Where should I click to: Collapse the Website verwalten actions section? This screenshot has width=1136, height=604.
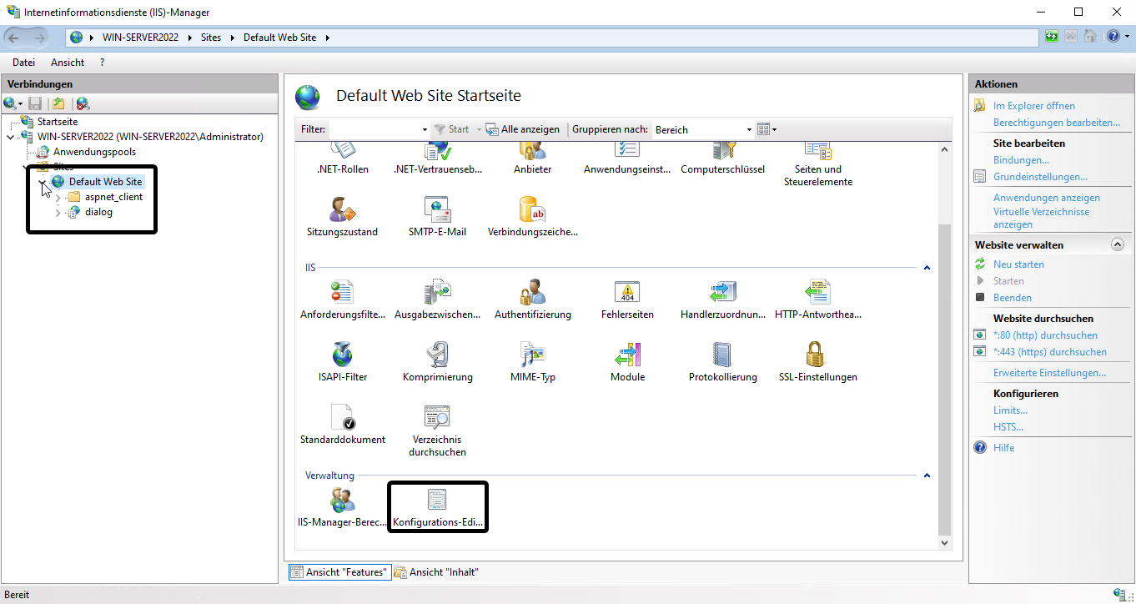pyautogui.click(x=1118, y=244)
